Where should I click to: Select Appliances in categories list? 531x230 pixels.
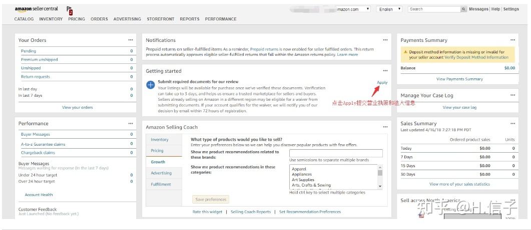tap(302, 174)
